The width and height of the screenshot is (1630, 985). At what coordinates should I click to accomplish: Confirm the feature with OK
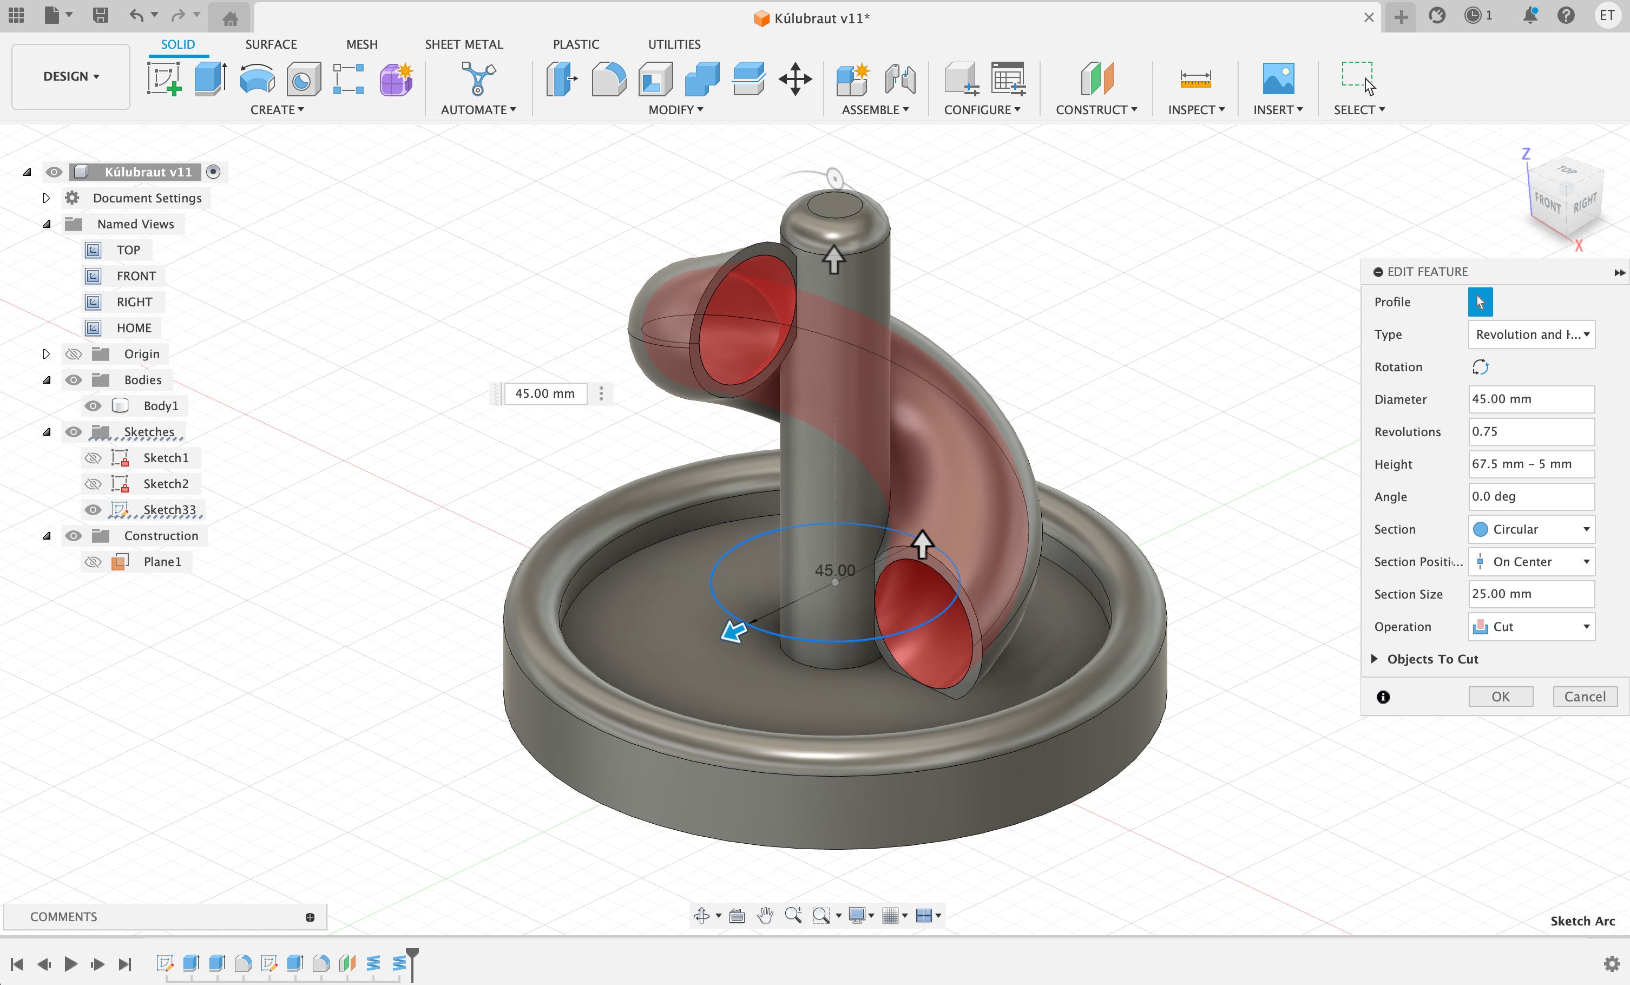click(1500, 697)
